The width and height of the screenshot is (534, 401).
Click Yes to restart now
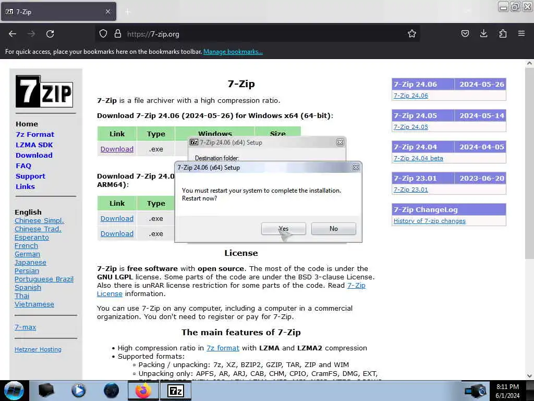pos(283,229)
